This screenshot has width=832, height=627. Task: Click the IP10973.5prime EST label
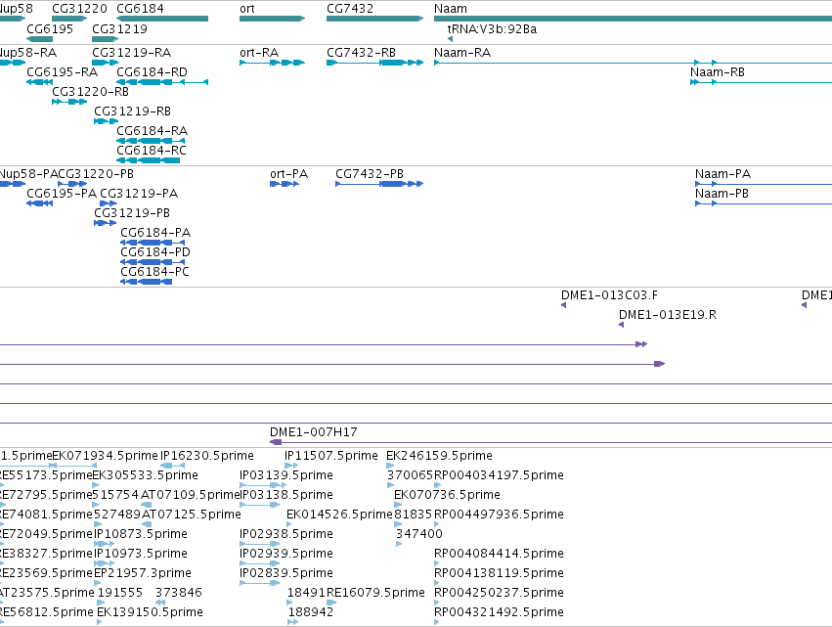coord(141,554)
